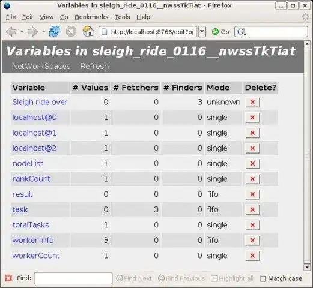Click the Refresh link in page header
The height and width of the screenshot is (288, 313).
point(94,66)
